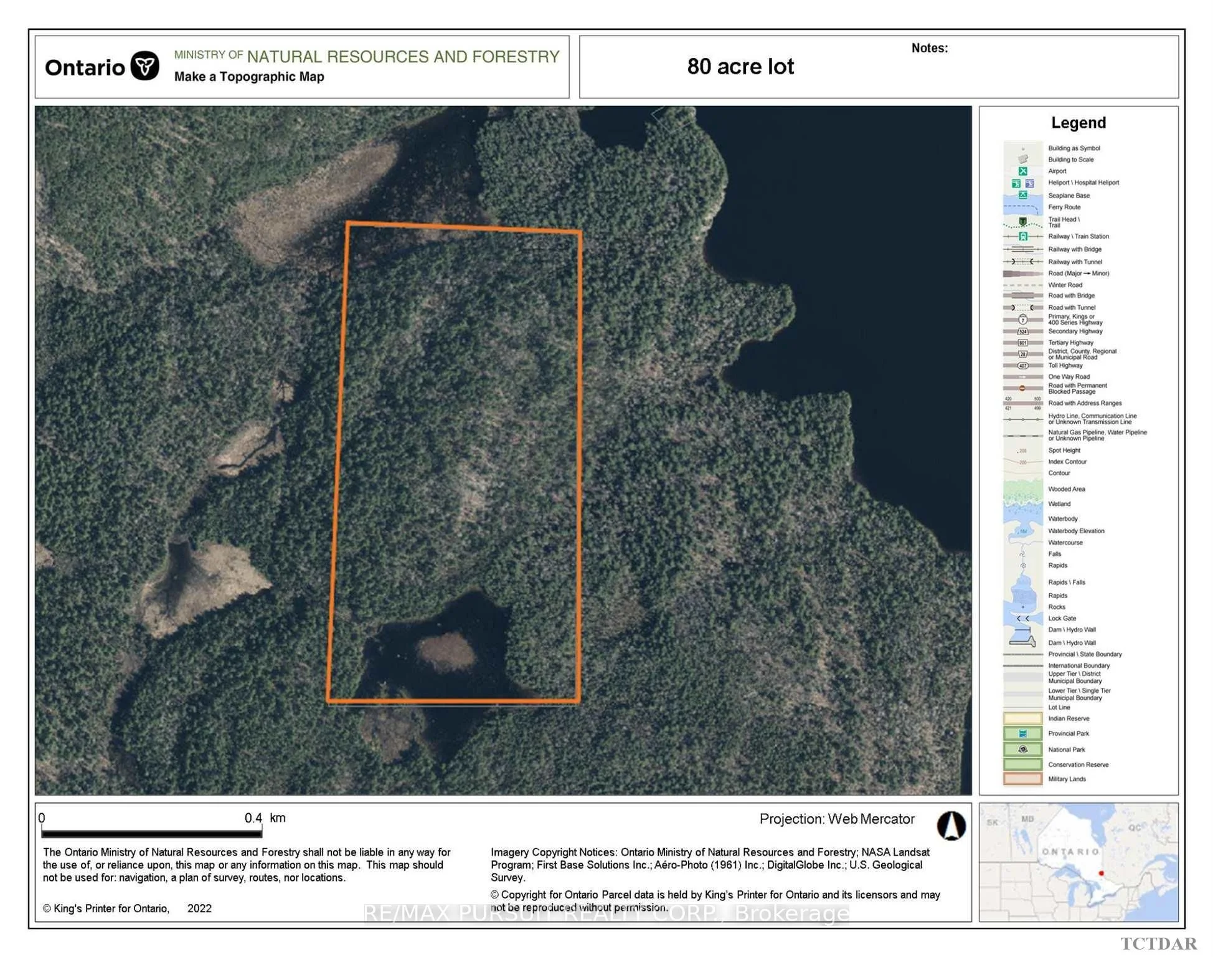This screenshot has width=1213, height=957.
Task: Click the "Watercourse" legend label
Action: tap(1065, 543)
